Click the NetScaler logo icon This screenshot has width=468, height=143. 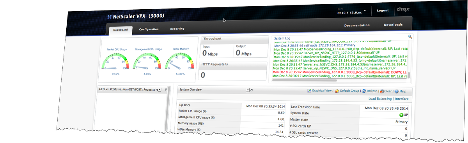coord(110,17)
